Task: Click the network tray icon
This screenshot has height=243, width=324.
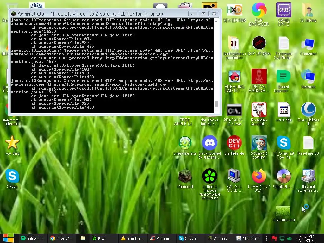Action: pyautogui.click(x=282, y=239)
